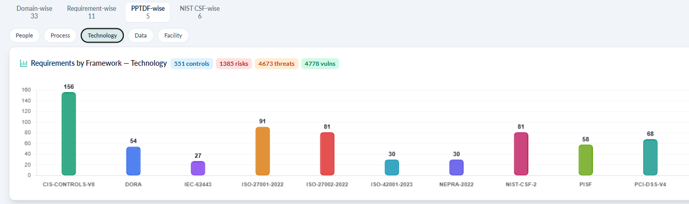Screen dimensions: 689x204
Task: Filter by the Facility pill
Action: (173, 35)
